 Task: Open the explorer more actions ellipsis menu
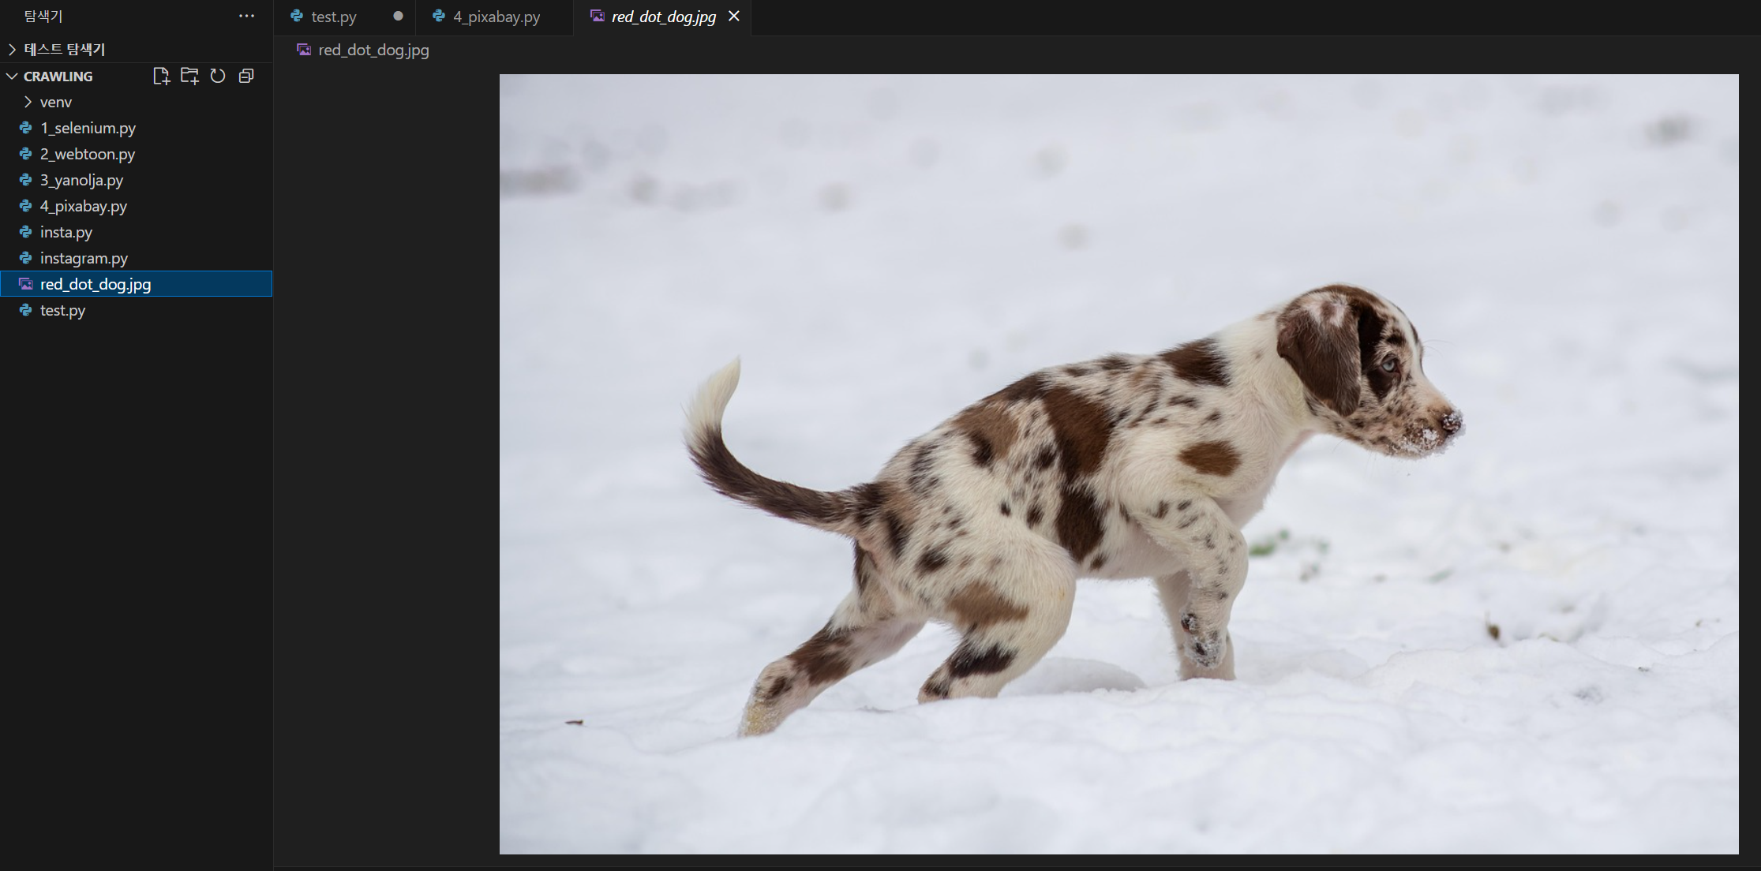(x=246, y=16)
